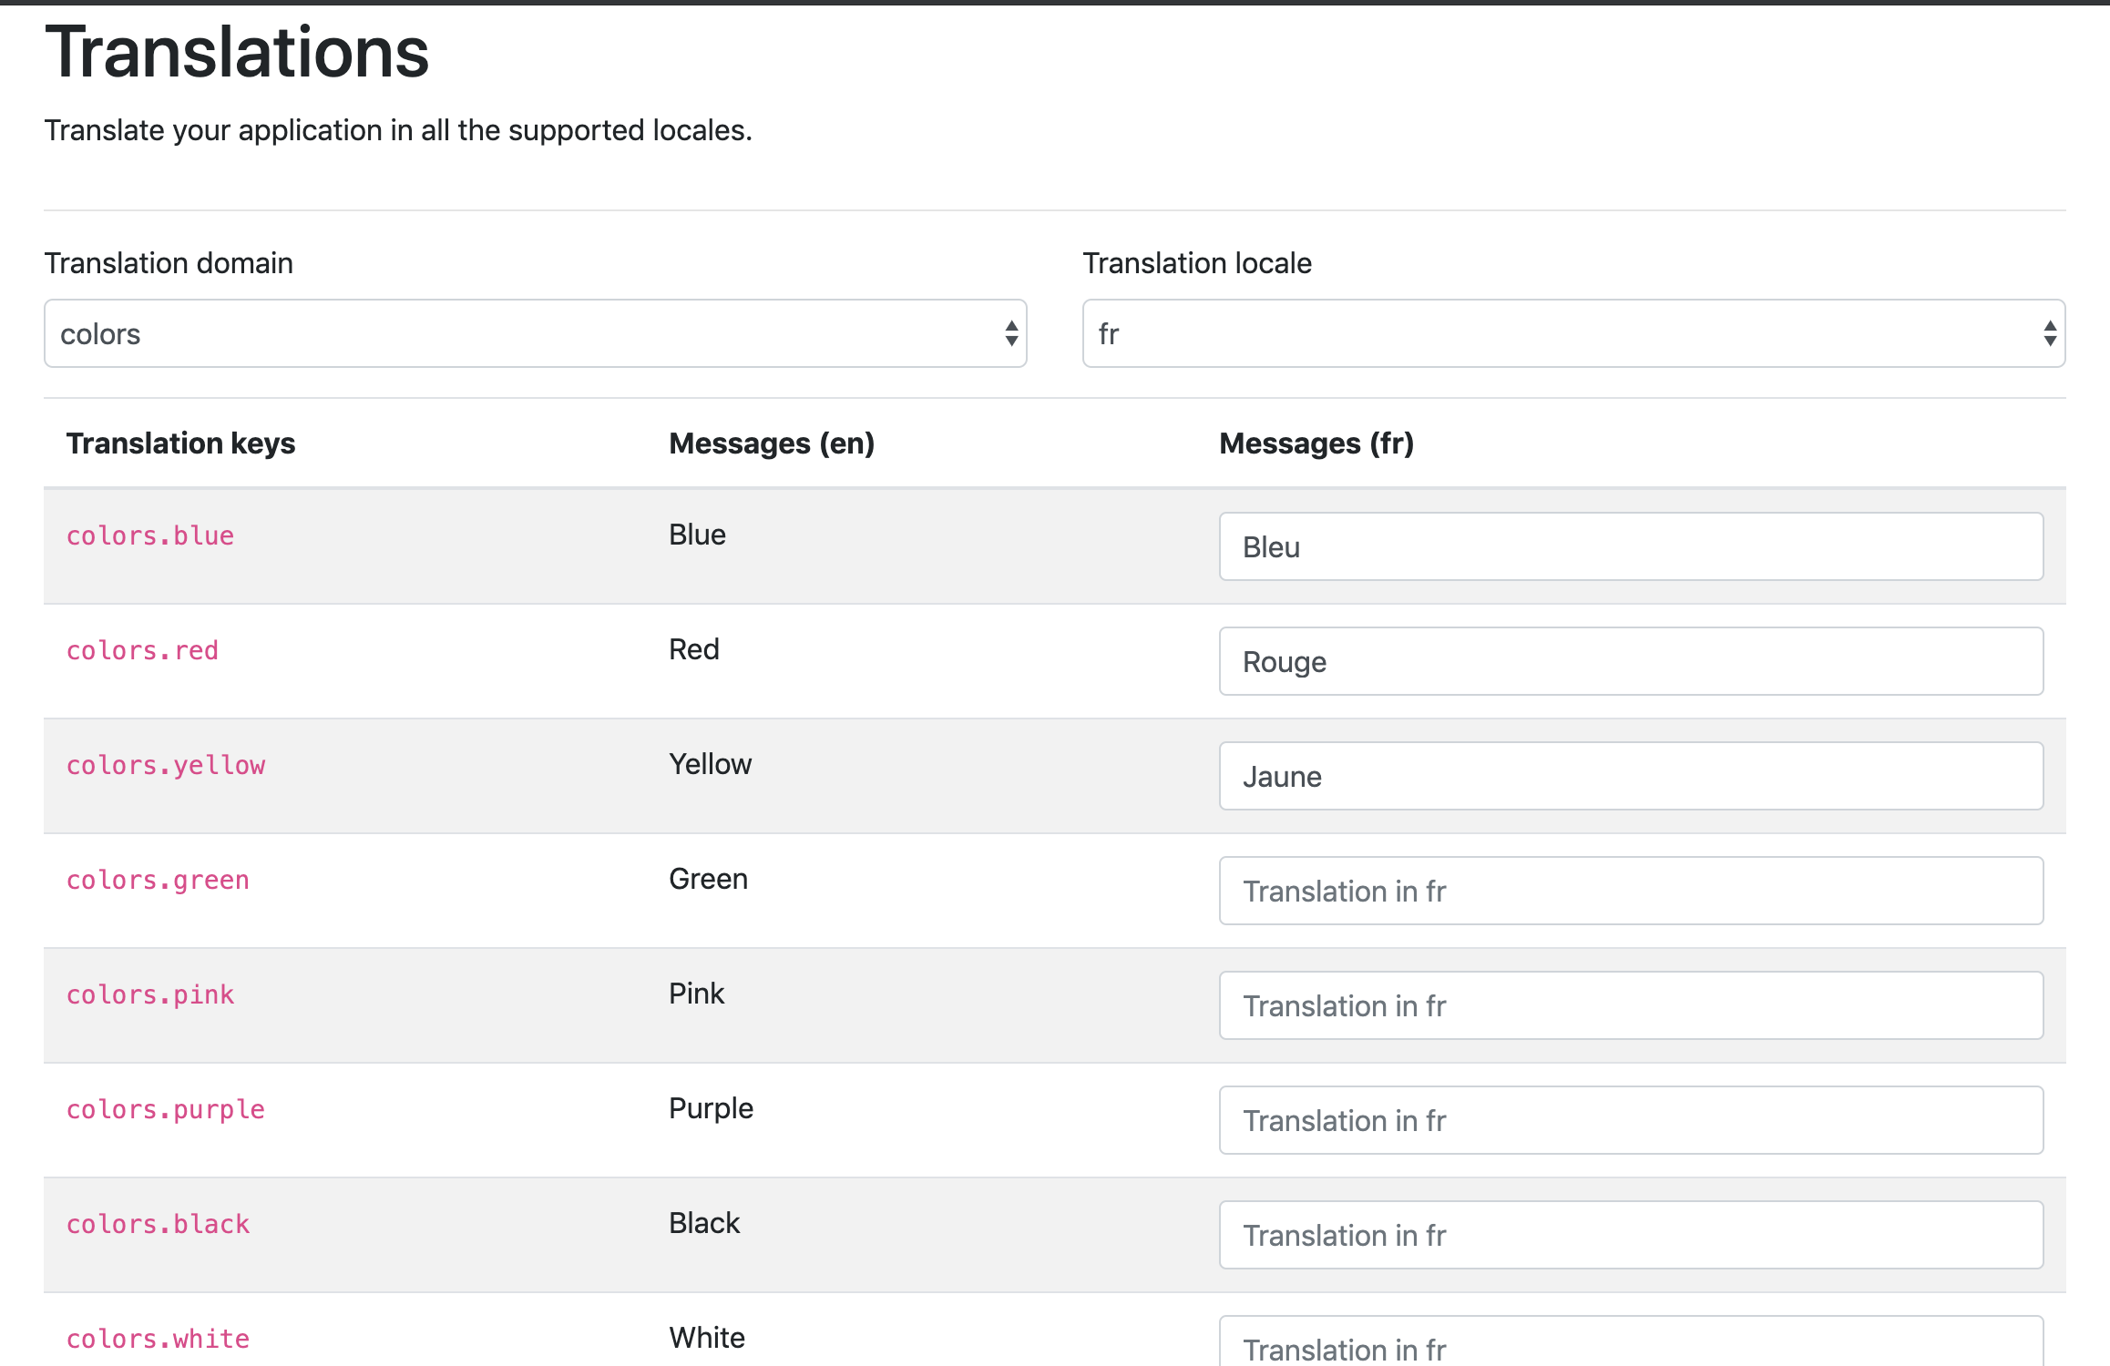The image size is (2110, 1366).
Task: Click the colors.yellow translation key
Action: click(166, 765)
